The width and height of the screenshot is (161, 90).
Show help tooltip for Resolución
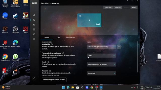(x=52, y=44)
